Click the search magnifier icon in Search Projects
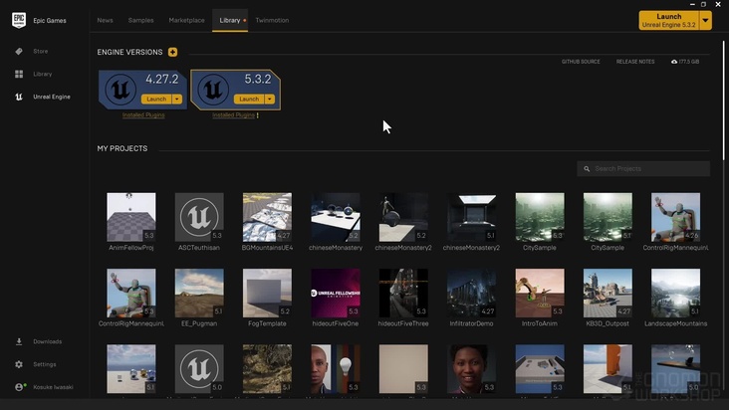Image resolution: width=729 pixels, height=410 pixels. click(587, 169)
